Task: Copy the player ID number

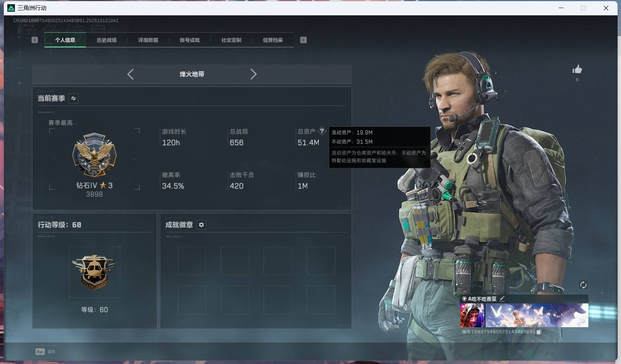Action: pyautogui.click(x=539, y=331)
